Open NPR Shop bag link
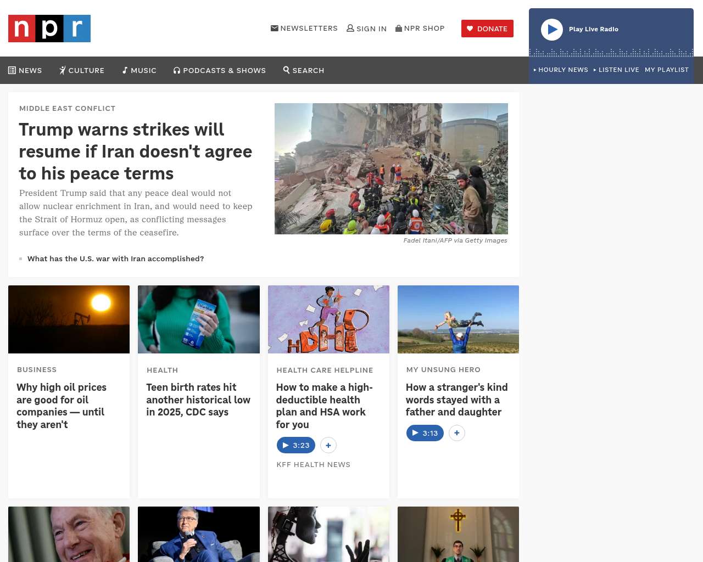 click(420, 29)
